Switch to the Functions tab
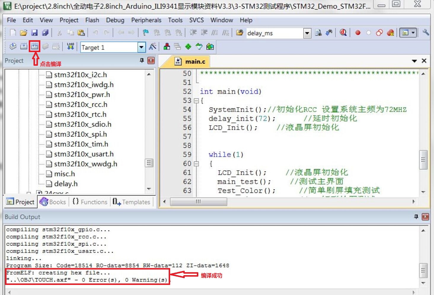 click(x=90, y=202)
